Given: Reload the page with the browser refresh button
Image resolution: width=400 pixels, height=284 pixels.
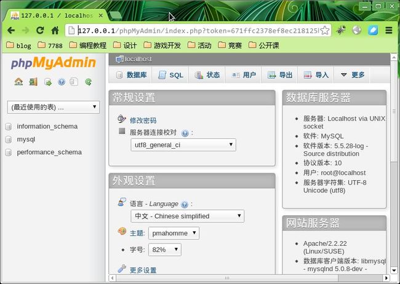Looking at the screenshot, I should 40,31.
